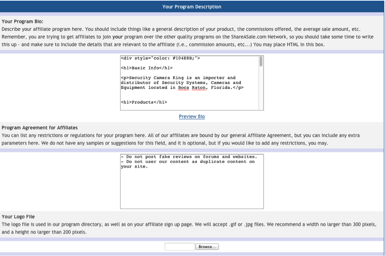Image resolution: width=385 pixels, height=256 pixels.
Task: Open the Preview Bio link
Action: click(192, 116)
